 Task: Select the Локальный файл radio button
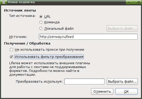(41, 29)
